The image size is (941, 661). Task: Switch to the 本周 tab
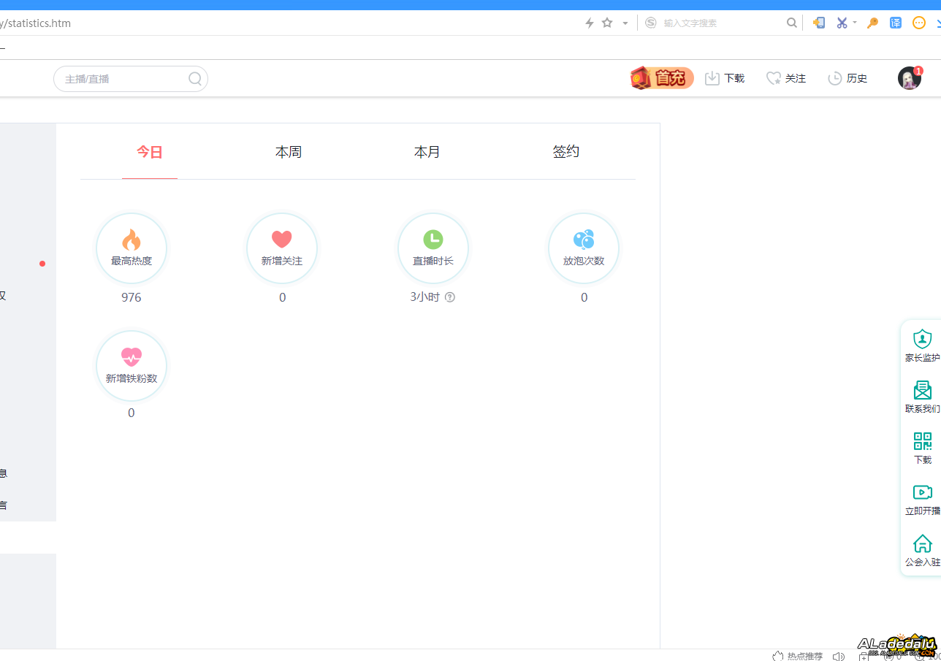click(x=289, y=152)
